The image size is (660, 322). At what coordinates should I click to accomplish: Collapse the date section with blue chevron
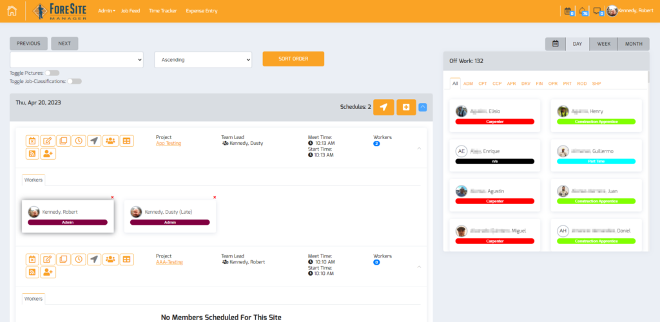tap(423, 108)
